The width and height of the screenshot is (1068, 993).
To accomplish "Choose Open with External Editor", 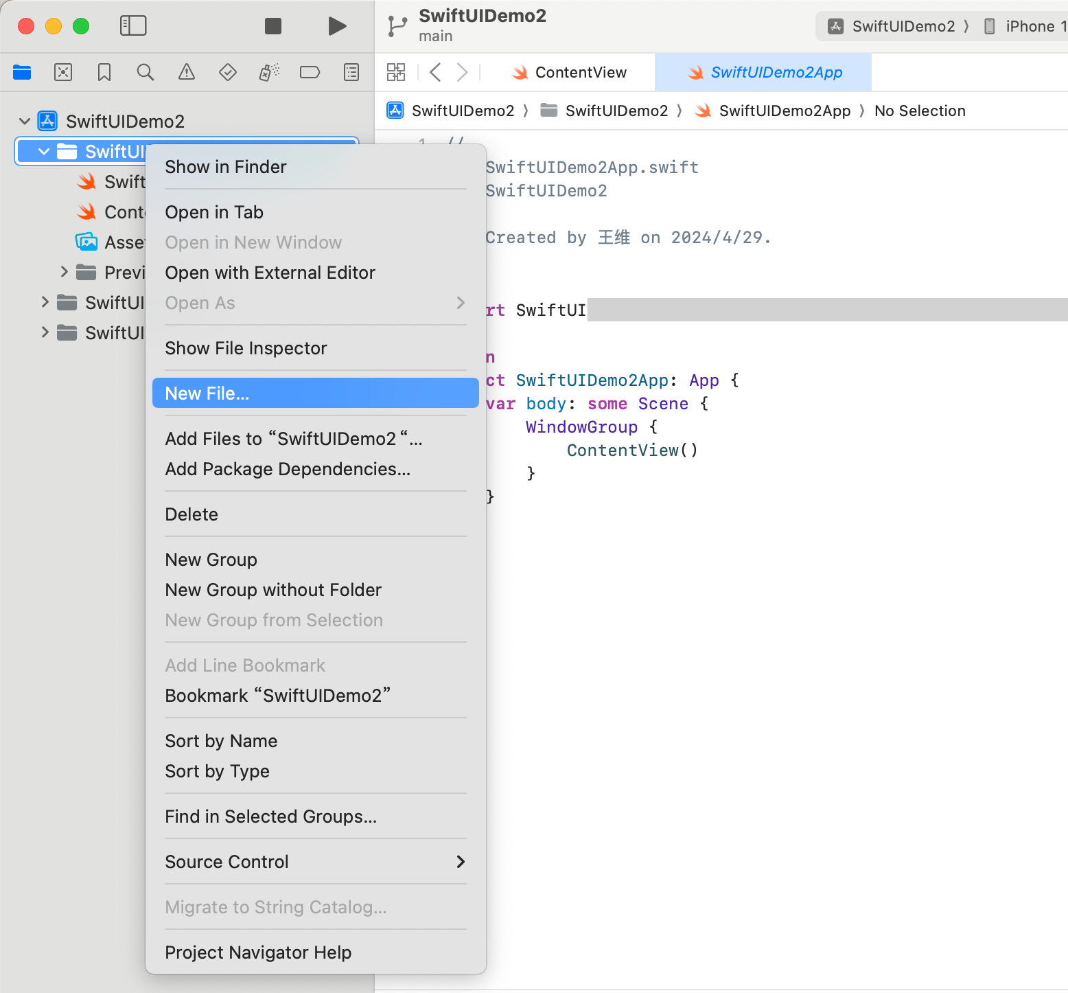I will (x=316, y=273).
